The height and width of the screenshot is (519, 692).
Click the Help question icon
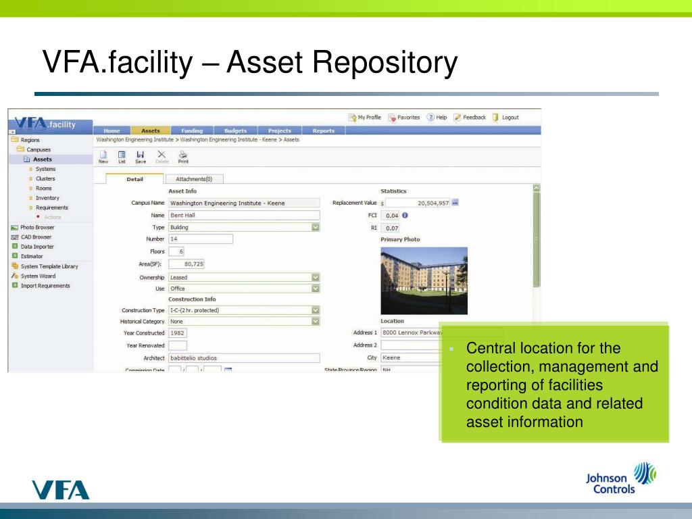point(430,118)
